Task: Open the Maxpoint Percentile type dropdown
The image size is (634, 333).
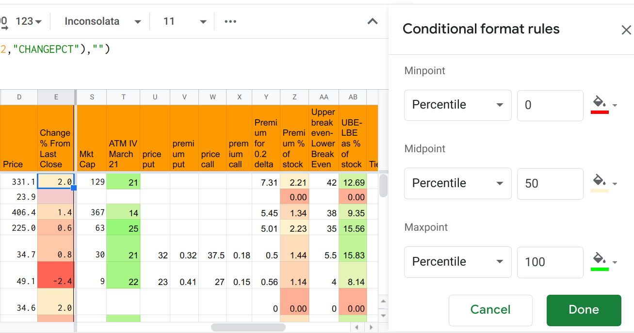Action: click(x=457, y=262)
